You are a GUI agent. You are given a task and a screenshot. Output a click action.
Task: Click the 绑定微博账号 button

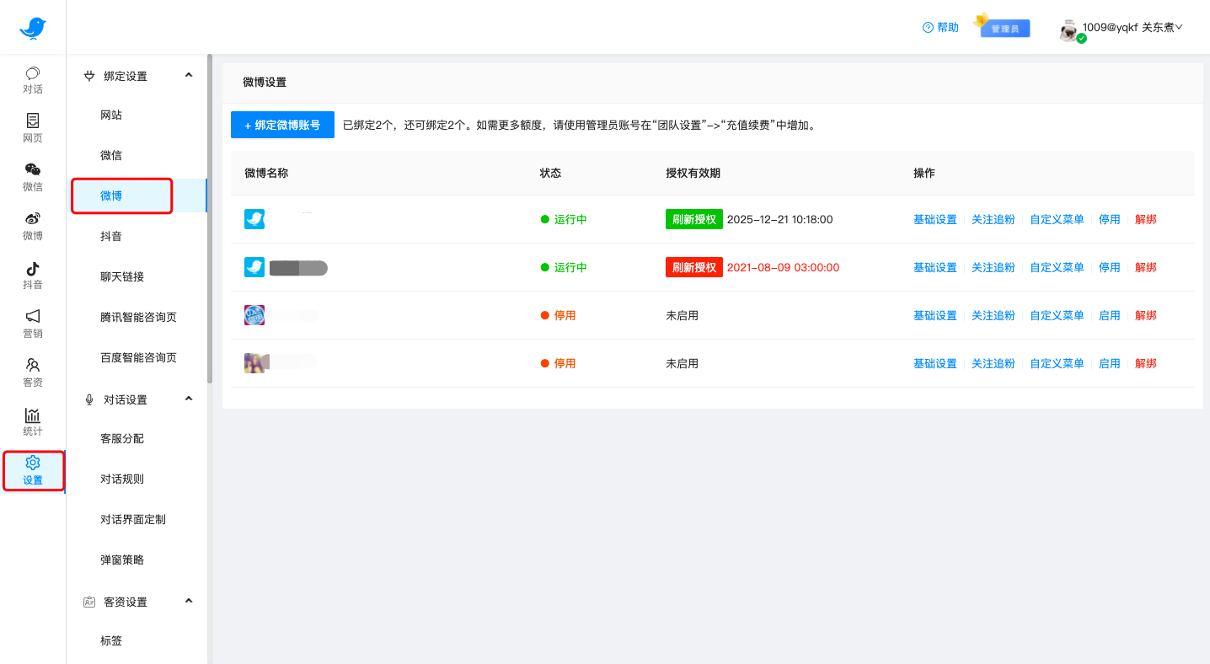(282, 124)
